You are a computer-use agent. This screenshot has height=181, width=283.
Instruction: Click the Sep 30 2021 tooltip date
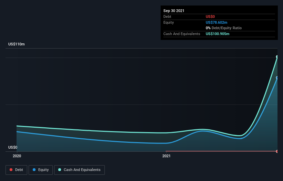click(x=174, y=11)
